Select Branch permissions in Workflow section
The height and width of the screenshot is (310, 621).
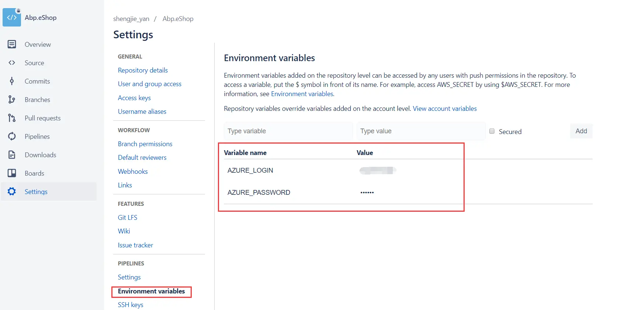[145, 144]
